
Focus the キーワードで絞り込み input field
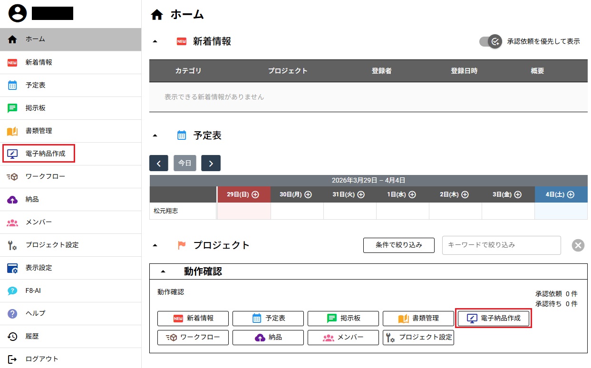502,245
